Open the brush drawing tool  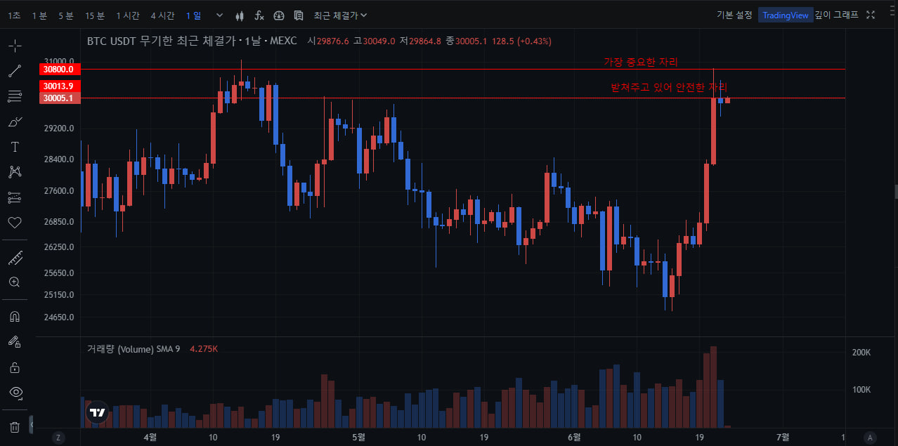(15, 122)
